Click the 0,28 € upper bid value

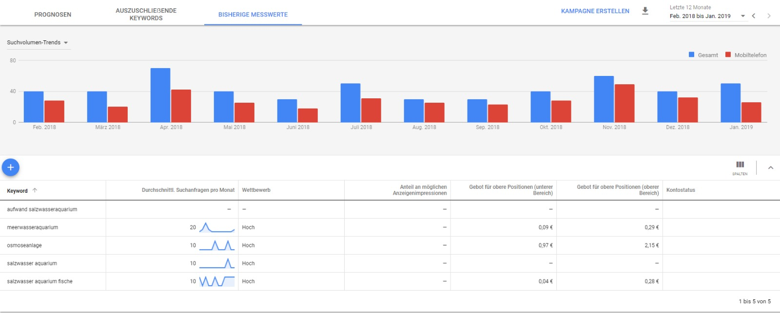point(652,281)
